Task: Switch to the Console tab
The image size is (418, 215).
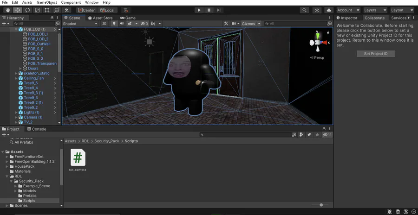Action: click(x=36, y=129)
